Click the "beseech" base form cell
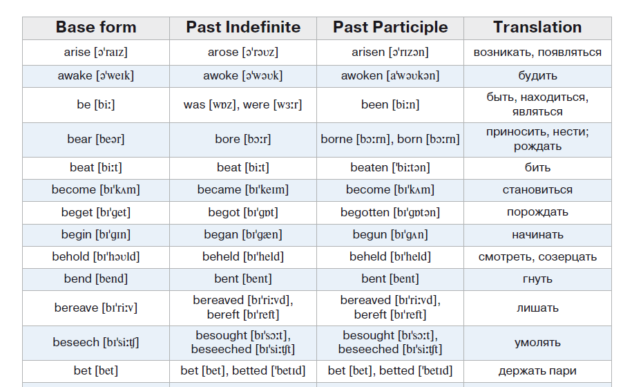This screenshot has width=623, height=387. (96, 343)
